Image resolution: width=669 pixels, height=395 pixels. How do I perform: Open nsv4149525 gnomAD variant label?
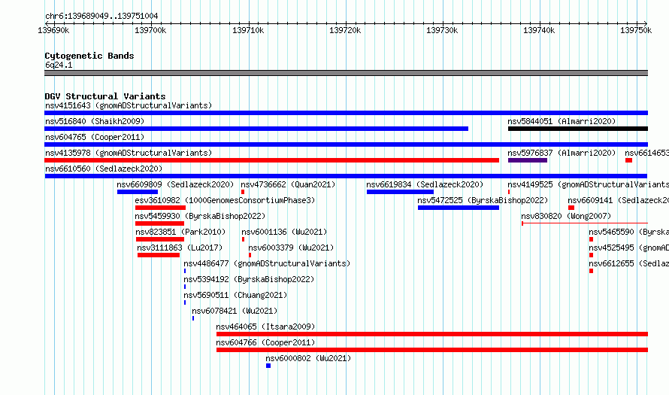[589, 184]
